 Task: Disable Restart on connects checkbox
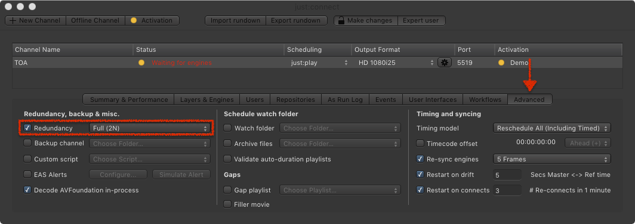pos(420,189)
